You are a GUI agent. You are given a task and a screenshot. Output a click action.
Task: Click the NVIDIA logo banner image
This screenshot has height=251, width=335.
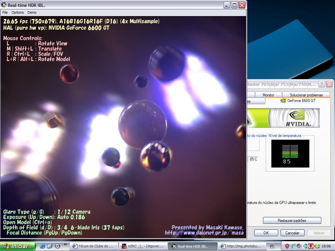click(x=284, y=118)
